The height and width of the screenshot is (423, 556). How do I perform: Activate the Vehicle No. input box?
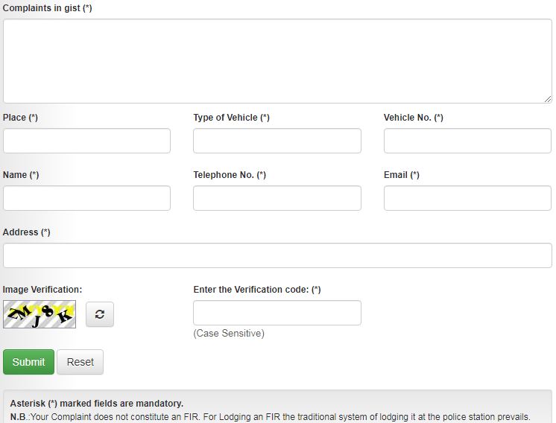point(468,141)
